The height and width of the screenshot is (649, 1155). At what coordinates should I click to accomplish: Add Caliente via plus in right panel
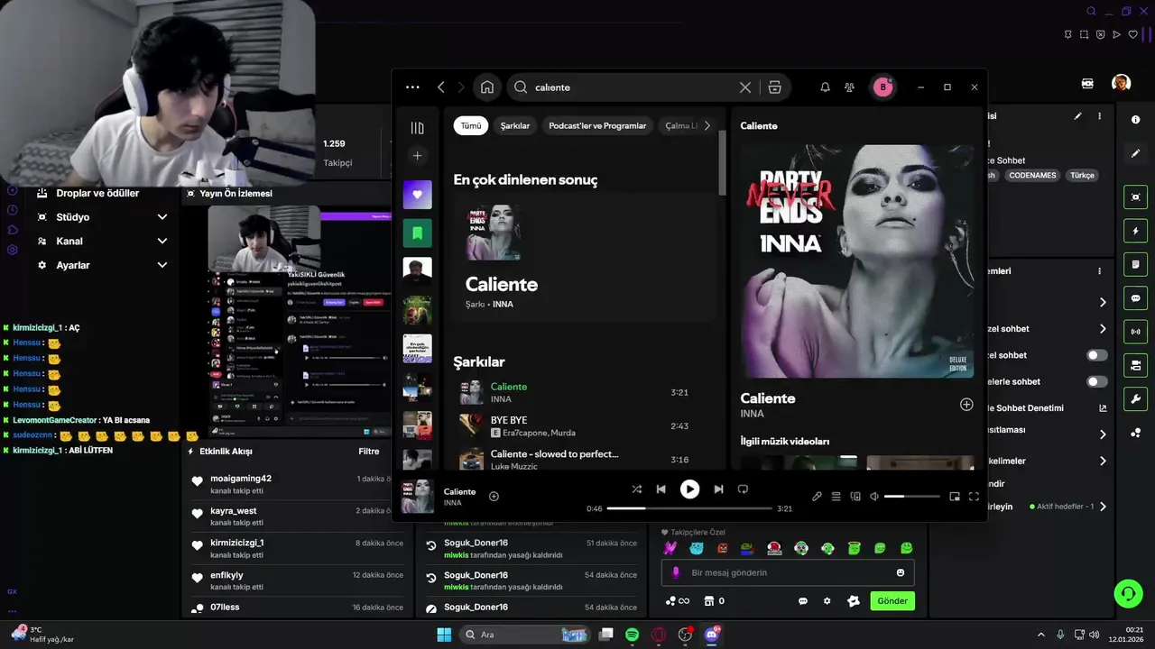[966, 405]
